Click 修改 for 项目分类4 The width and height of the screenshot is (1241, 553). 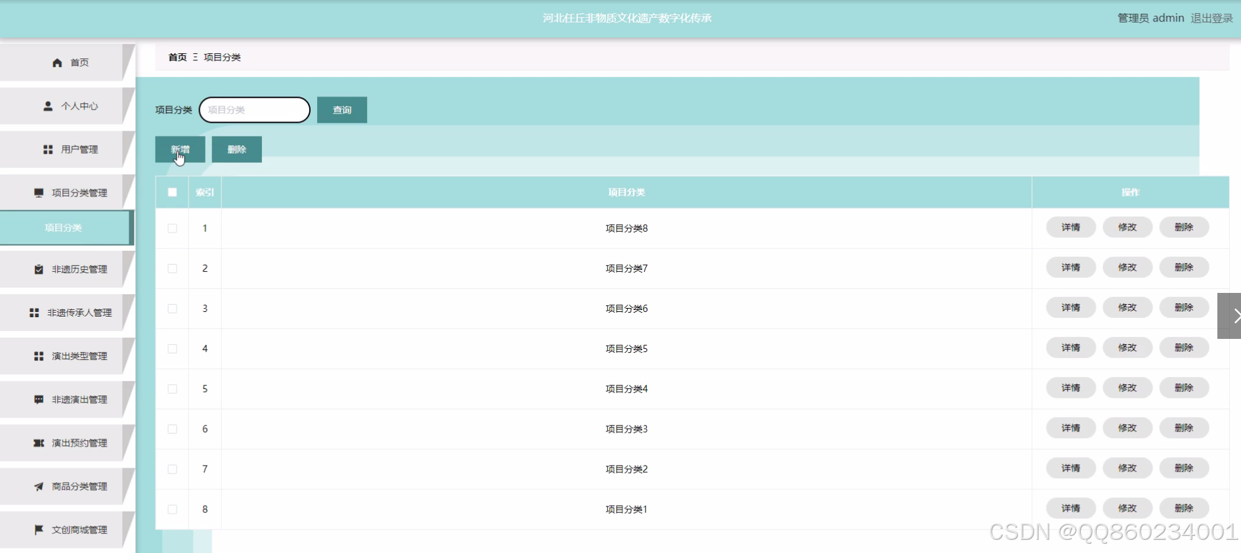(x=1127, y=387)
